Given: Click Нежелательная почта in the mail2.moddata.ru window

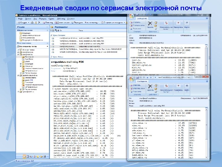Looking at the screenshot, I should click(x=166, y=88).
